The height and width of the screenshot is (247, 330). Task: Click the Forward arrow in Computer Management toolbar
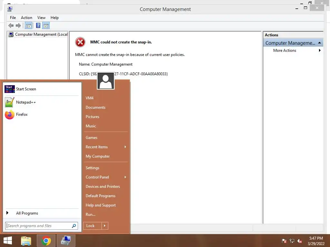coord(18,26)
